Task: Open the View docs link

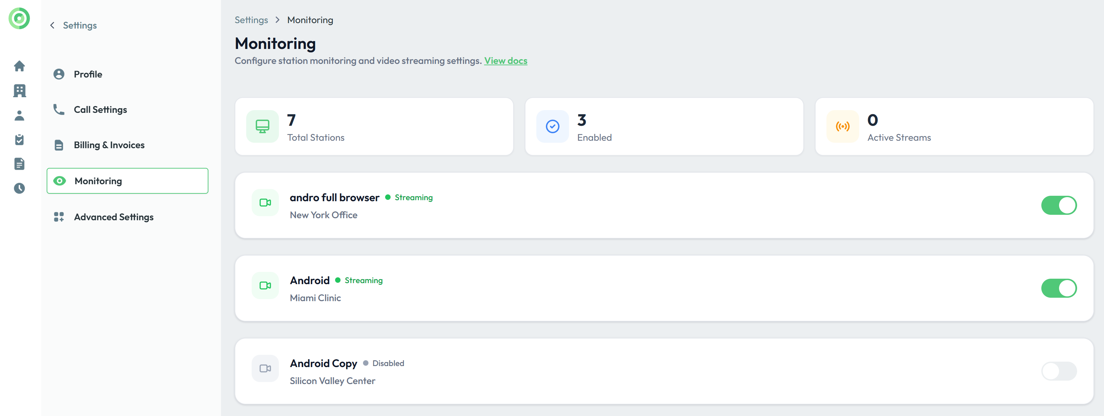Action: click(x=505, y=61)
